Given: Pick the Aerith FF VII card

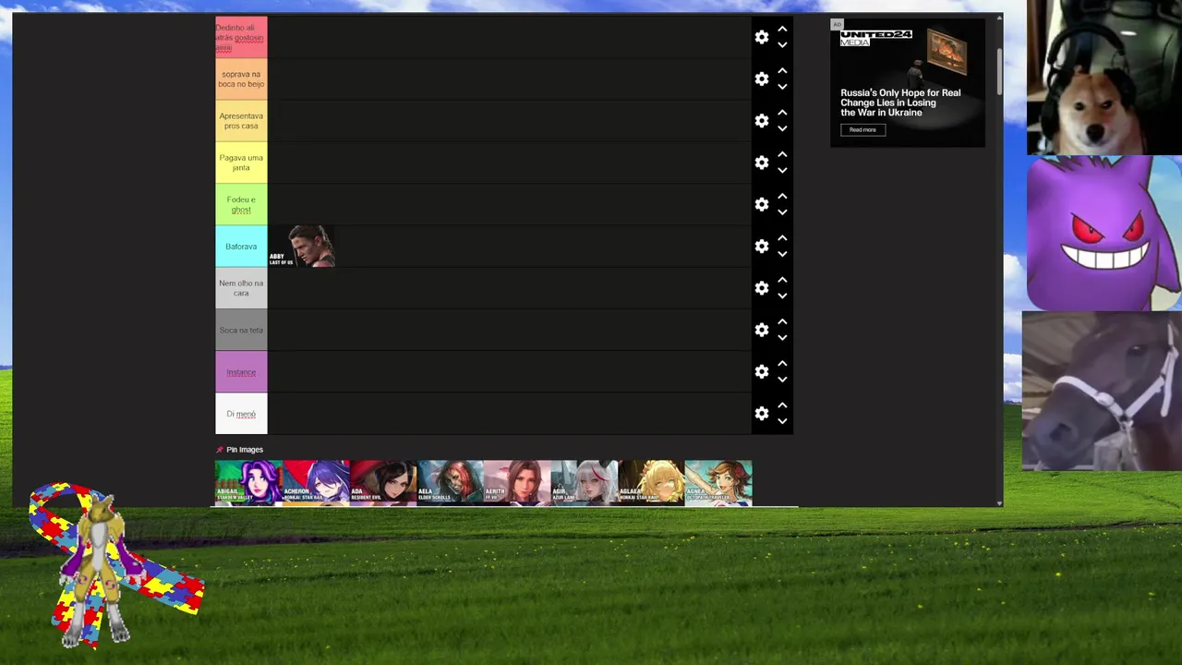Looking at the screenshot, I should (517, 482).
